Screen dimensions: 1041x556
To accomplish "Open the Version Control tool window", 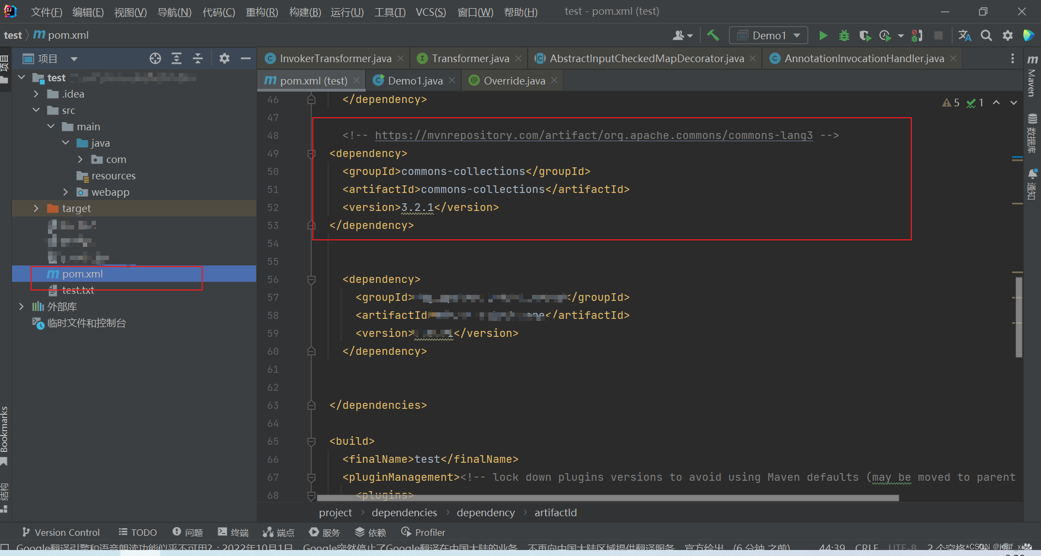I will (60, 533).
